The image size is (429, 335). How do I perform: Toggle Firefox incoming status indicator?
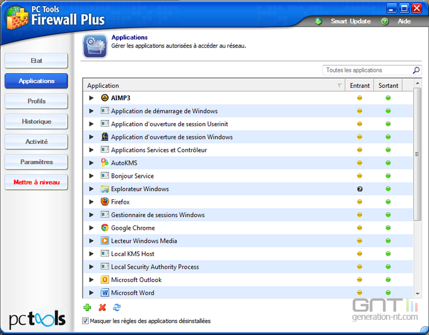click(360, 202)
